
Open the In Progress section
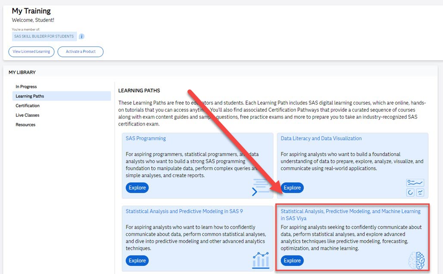click(x=26, y=86)
